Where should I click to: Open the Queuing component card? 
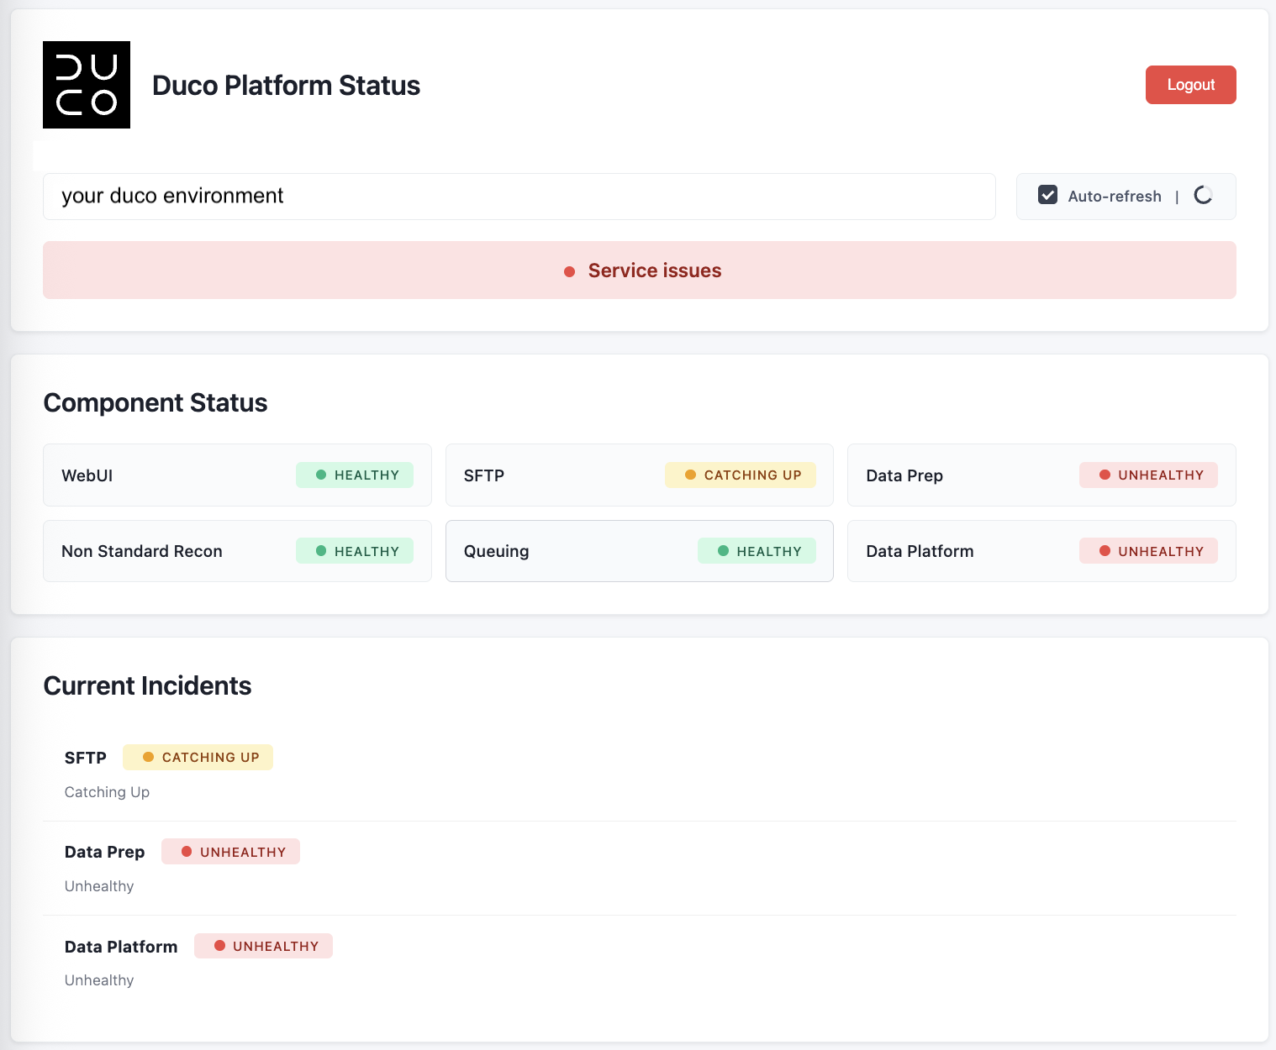point(639,551)
